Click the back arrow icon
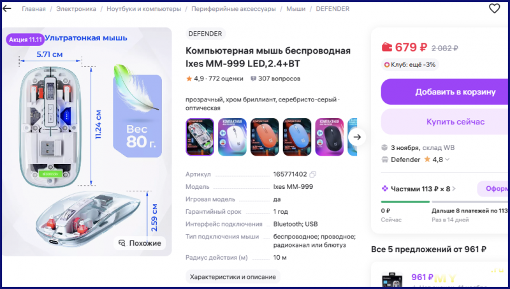This screenshot has height=289, width=510. tap(7, 9)
